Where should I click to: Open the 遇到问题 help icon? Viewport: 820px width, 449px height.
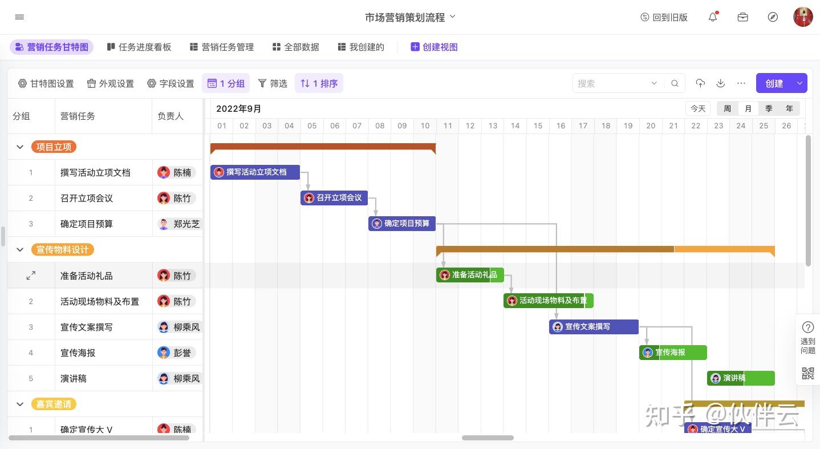click(x=808, y=327)
